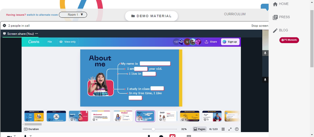
Task: Select the Hello! slide thumbnail 5
Action: [123, 116]
